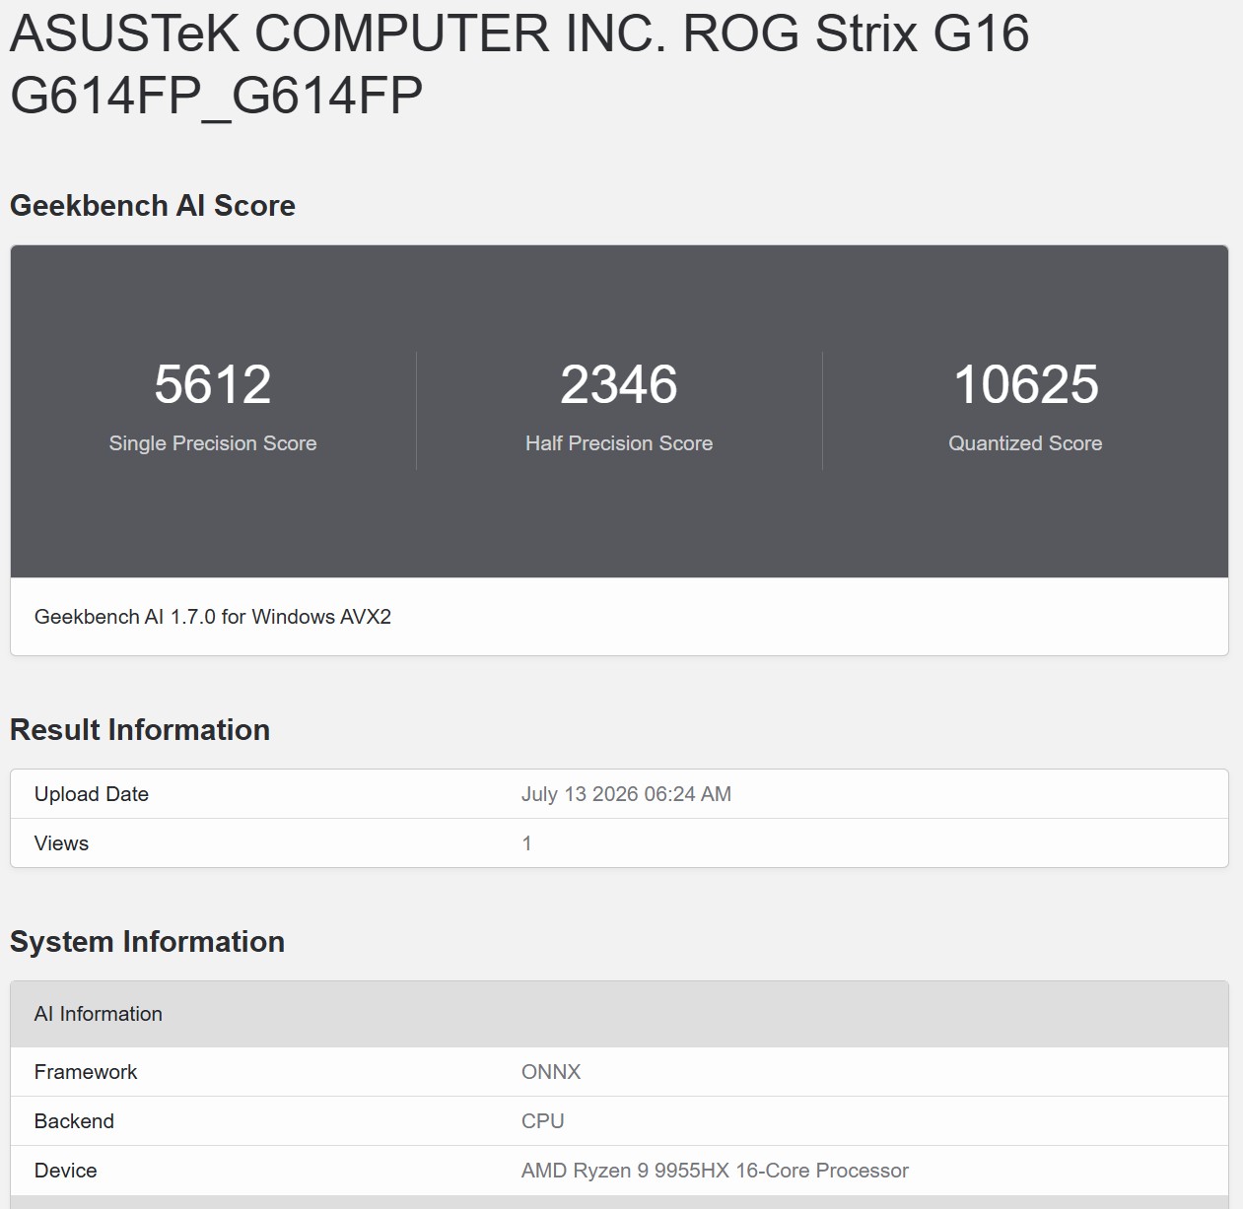Select the 2346 half precision value
1243x1209 pixels.
[619, 384]
